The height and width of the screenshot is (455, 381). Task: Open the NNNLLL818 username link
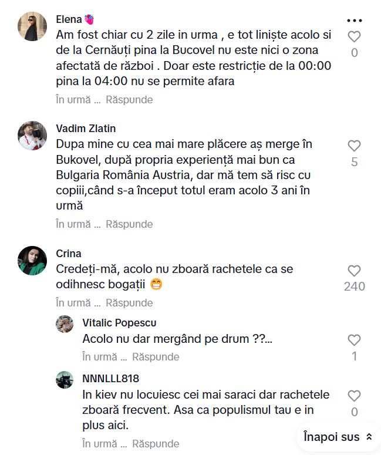point(111,378)
